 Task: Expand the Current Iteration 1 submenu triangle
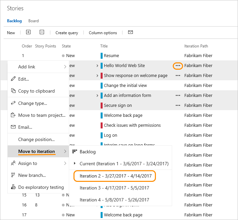[x=74, y=164]
